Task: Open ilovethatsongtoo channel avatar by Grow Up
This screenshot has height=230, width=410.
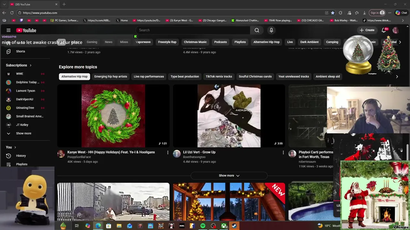Action: [177, 154]
